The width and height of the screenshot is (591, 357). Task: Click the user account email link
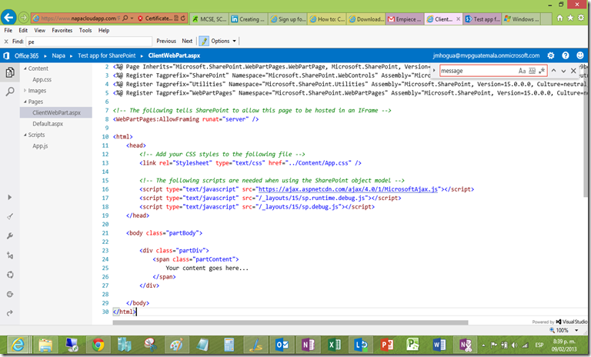486,55
